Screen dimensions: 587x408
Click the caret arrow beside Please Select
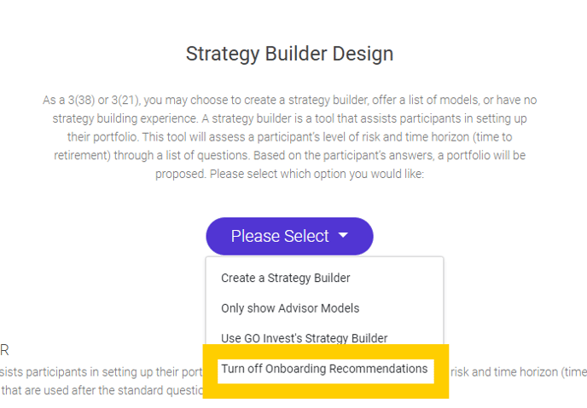(343, 236)
